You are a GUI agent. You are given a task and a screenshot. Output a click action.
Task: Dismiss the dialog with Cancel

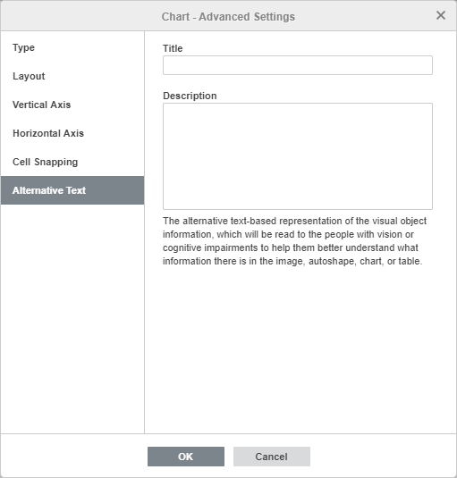click(272, 457)
